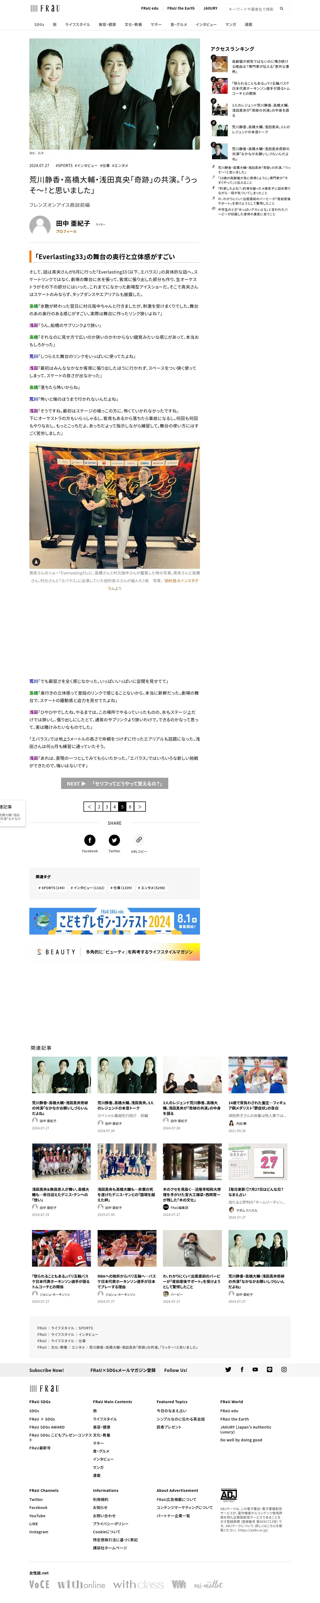The width and height of the screenshot is (320, 1603).
Task: Click #インタビュー hashtag under article date
Action: click(x=86, y=166)
